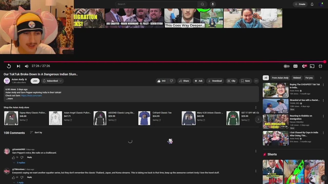Open options menu for Connie6969 comment
This screenshot has height=184, width=328.
[x=256, y=151]
